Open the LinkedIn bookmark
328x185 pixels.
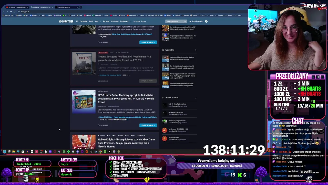[176, 15]
